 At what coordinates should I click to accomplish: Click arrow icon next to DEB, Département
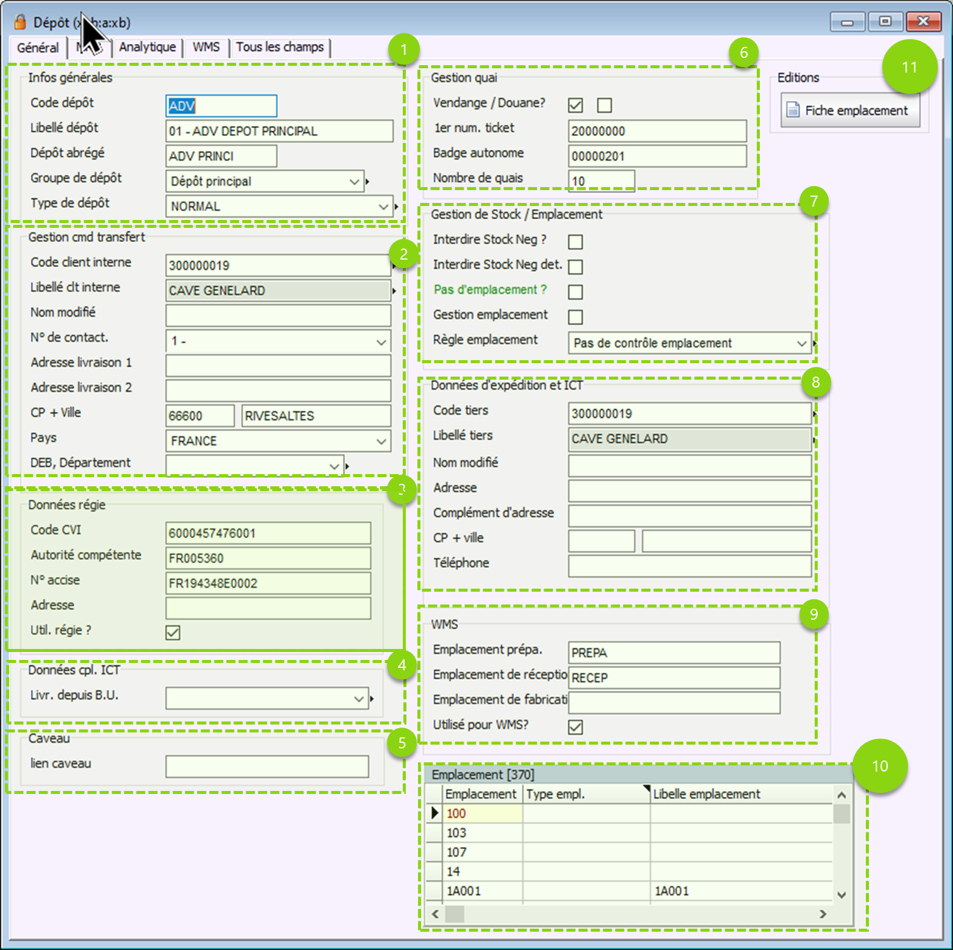pyautogui.click(x=347, y=466)
